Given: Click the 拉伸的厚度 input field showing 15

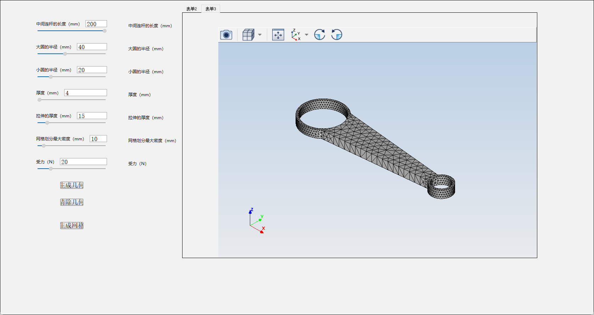Looking at the screenshot, I should coord(92,116).
